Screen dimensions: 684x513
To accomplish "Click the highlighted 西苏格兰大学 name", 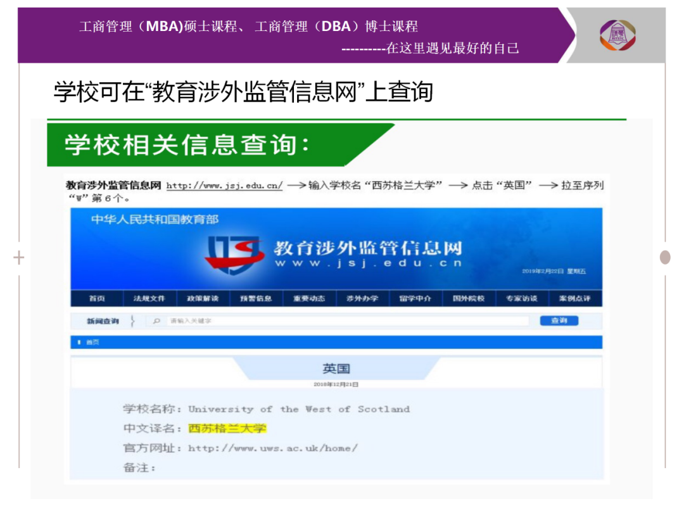I will point(227,428).
